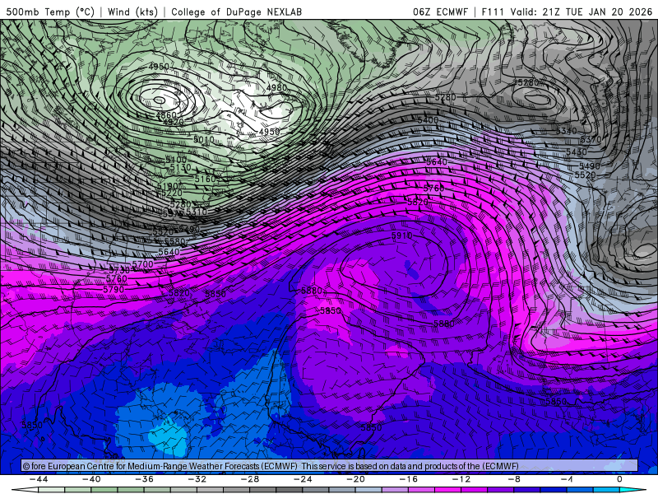The image size is (658, 494).
Task: Click the -16 colorbar tick label
Action: 409,479
